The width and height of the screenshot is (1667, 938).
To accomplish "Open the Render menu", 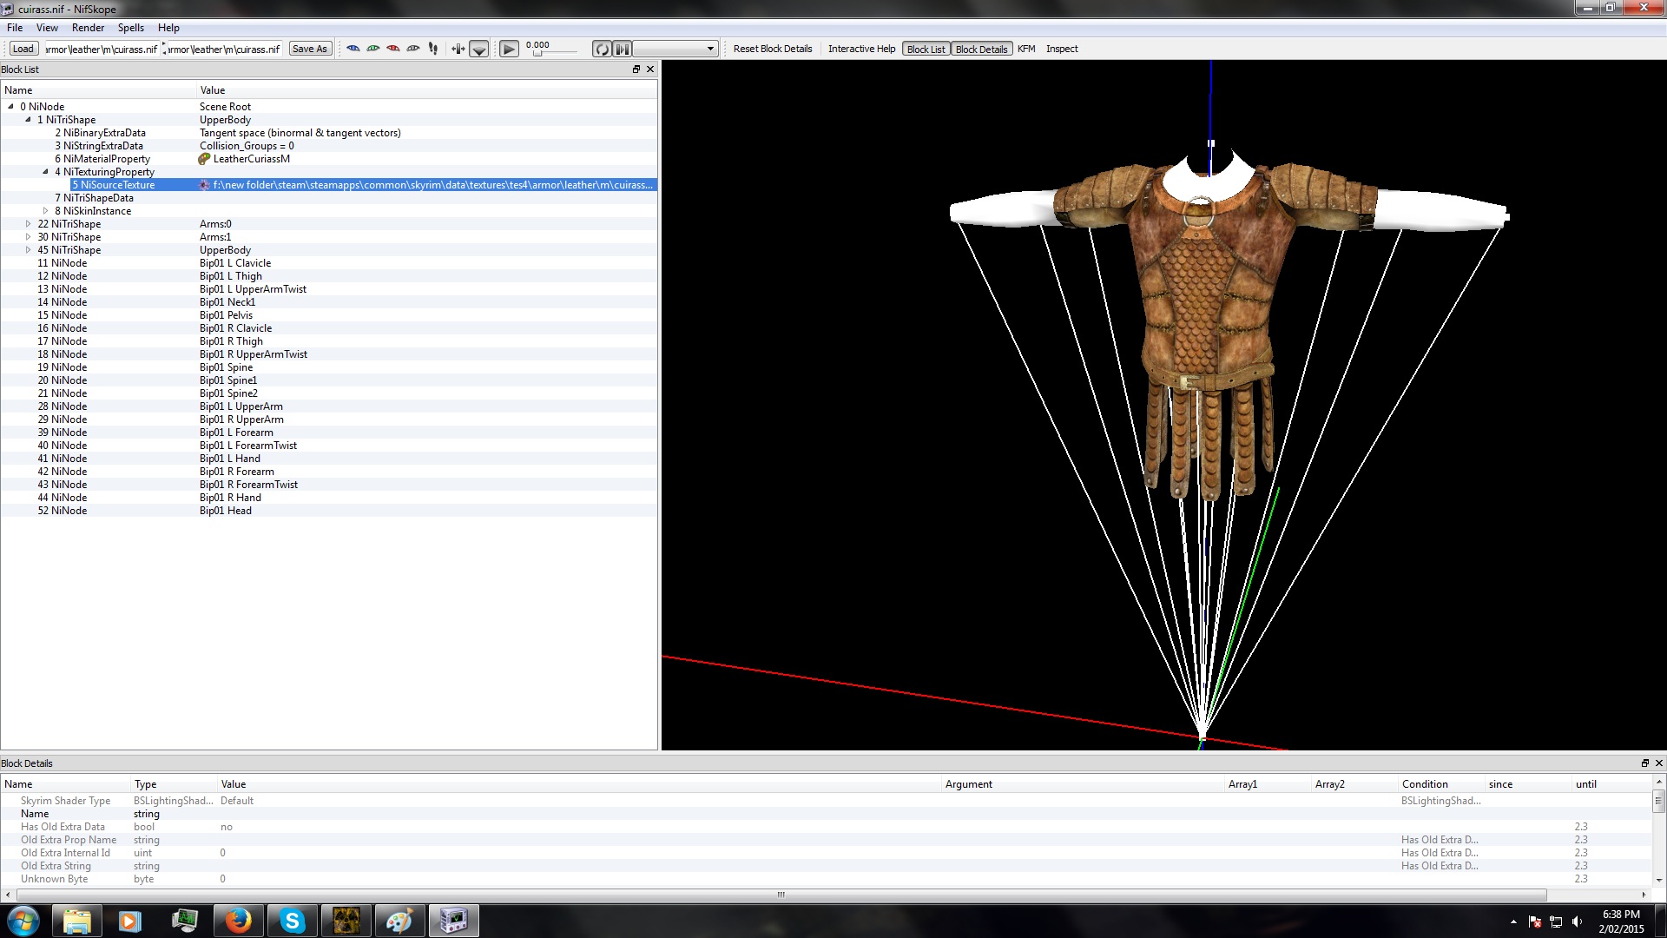I will click(89, 28).
